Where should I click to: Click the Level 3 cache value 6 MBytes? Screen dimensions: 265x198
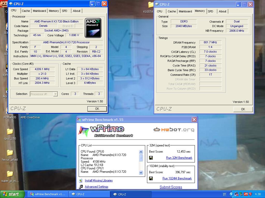90,83
